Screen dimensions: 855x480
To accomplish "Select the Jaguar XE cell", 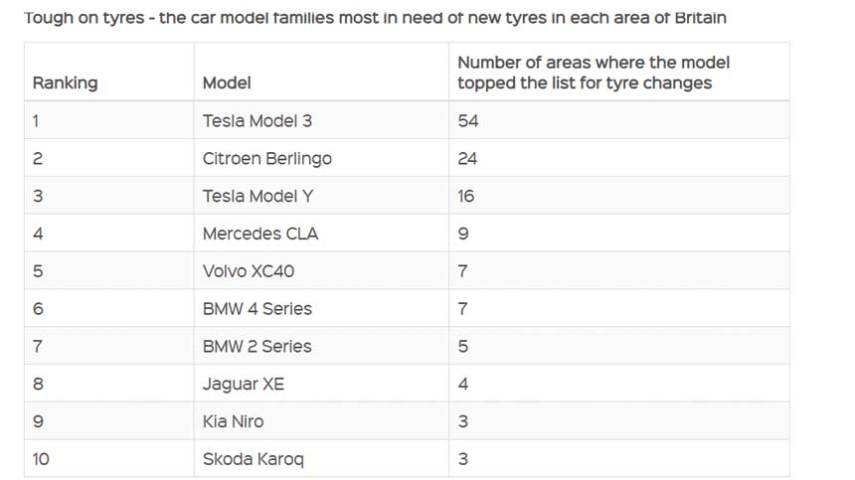I will [x=244, y=385].
